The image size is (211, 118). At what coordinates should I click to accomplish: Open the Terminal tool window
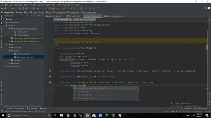(x=8, y=108)
